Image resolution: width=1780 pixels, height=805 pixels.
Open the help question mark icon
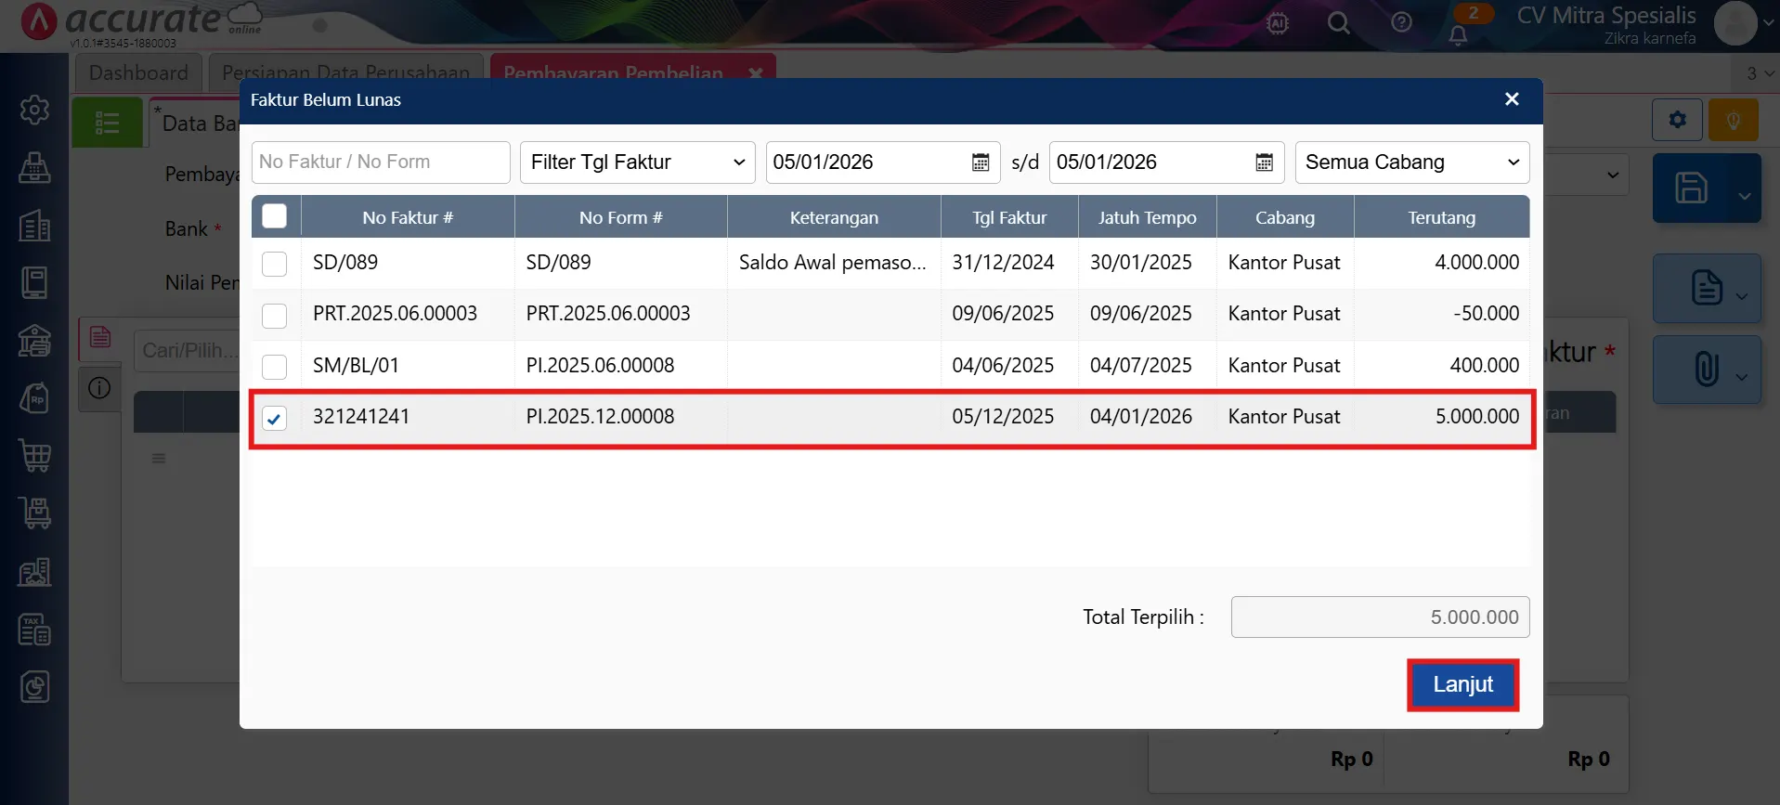(1401, 23)
